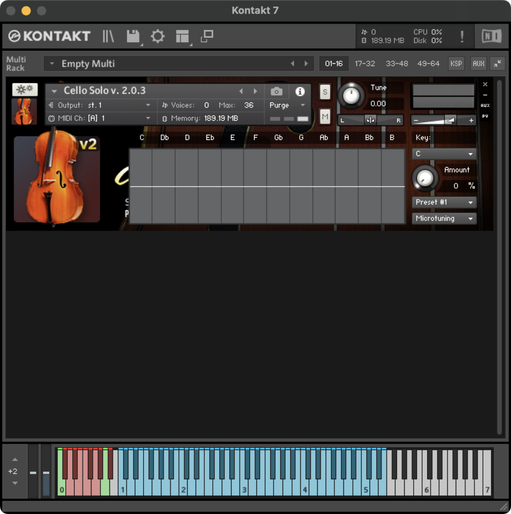Open the Purge dropdown menu
The height and width of the screenshot is (514, 511).
(x=287, y=105)
